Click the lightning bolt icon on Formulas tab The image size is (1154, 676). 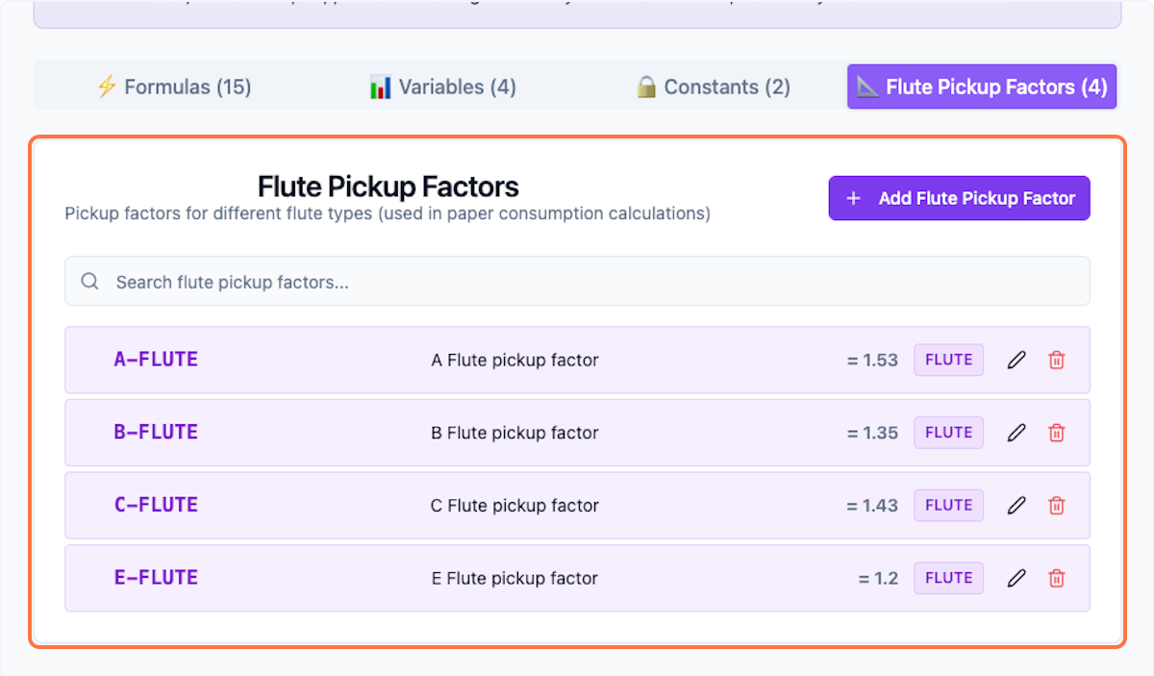[x=106, y=87]
